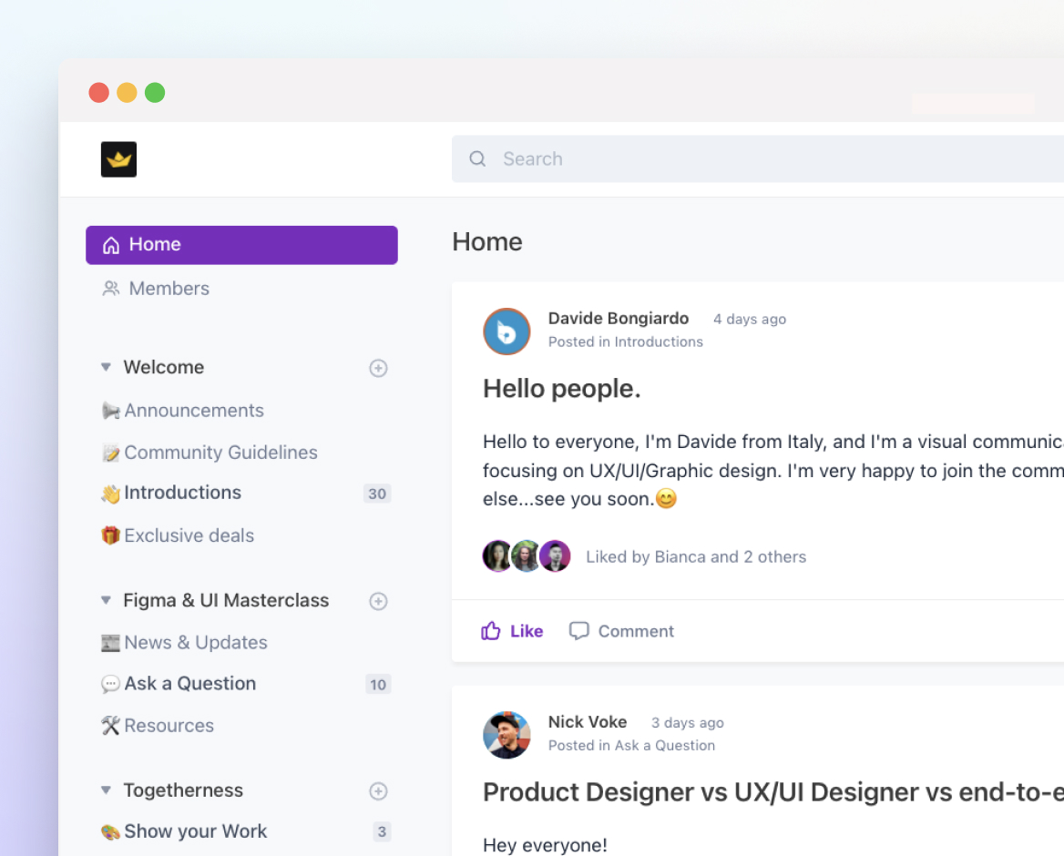Screen dimensions: 1064x856
Task: Click the red close window button
Action: [99, 92]
